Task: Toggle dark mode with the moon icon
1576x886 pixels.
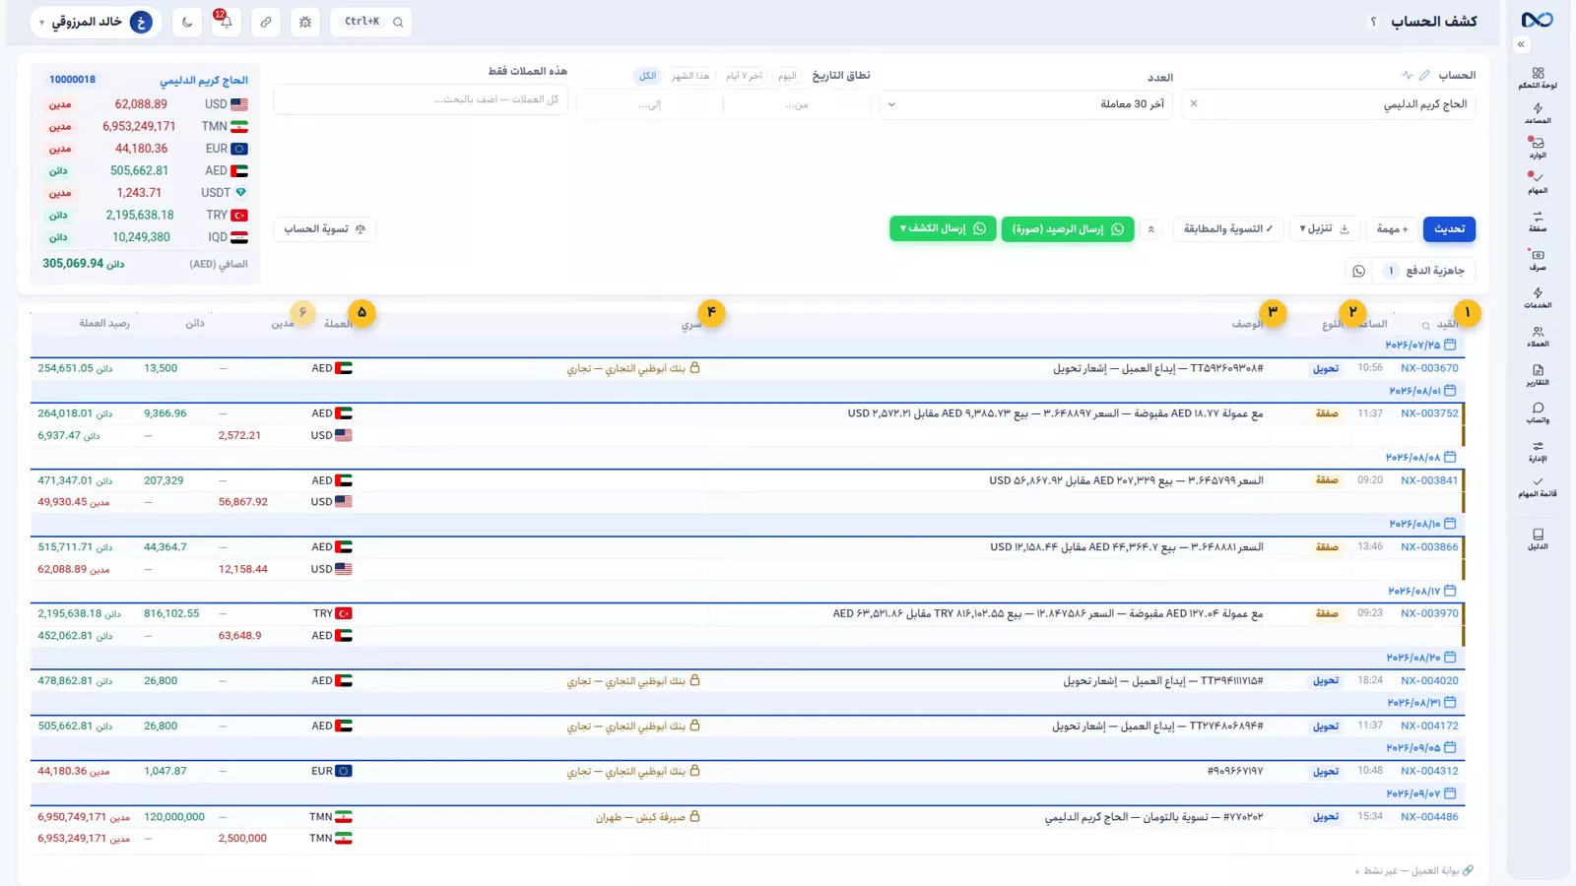Action: coord(187,22)
